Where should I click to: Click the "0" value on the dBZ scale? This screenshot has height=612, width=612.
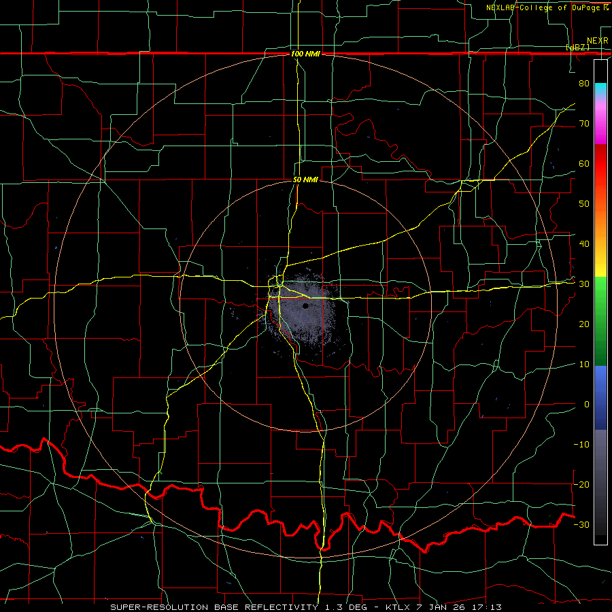(x=587, y=405)
